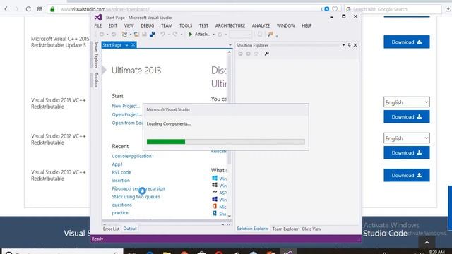The image size is (452, 254).
Task: Start debugging with the green Attach play button
Action: (190, 35)
